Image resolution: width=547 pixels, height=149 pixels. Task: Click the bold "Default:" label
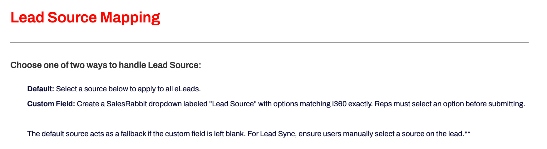(41, 89)
